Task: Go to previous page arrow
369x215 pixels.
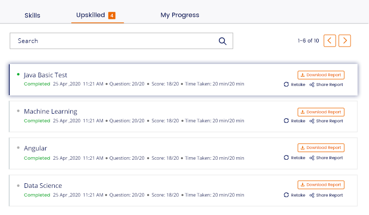Action: [330, 40]
